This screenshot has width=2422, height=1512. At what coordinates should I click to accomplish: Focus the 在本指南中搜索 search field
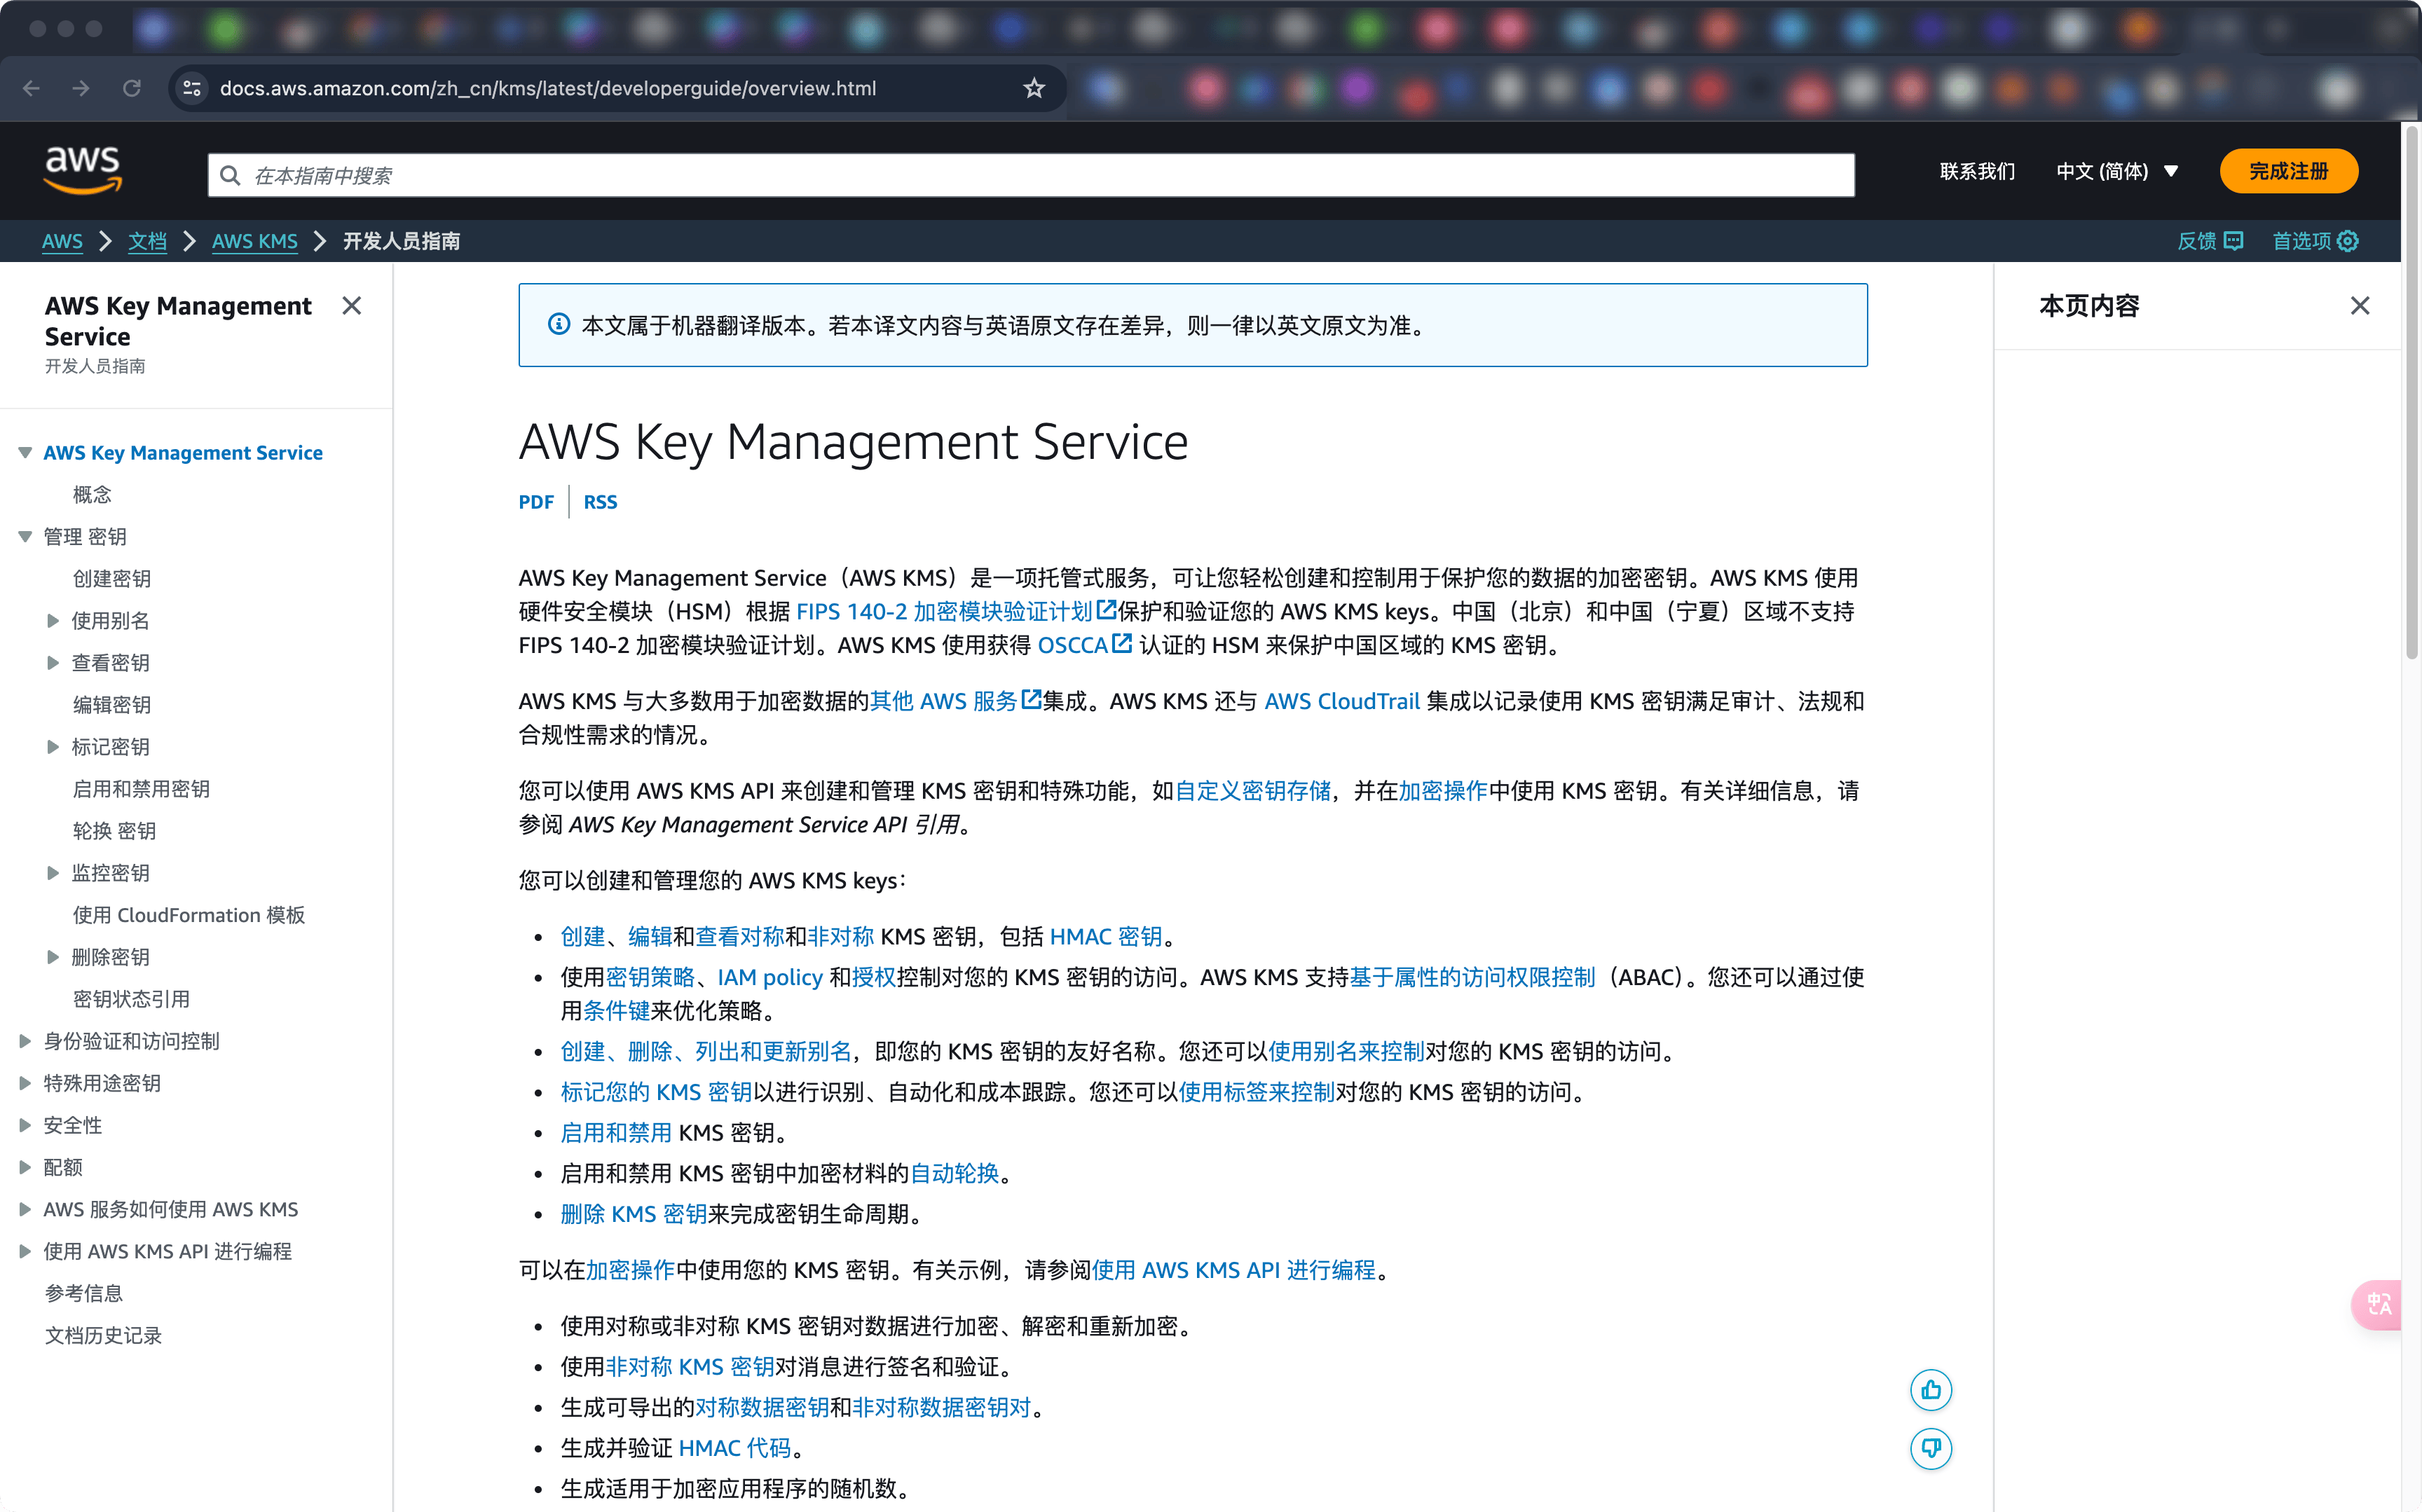point(1031,176)
